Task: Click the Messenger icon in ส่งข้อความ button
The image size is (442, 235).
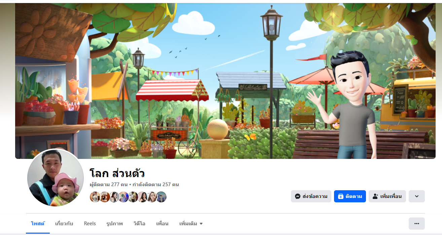Action: [298, 196]
